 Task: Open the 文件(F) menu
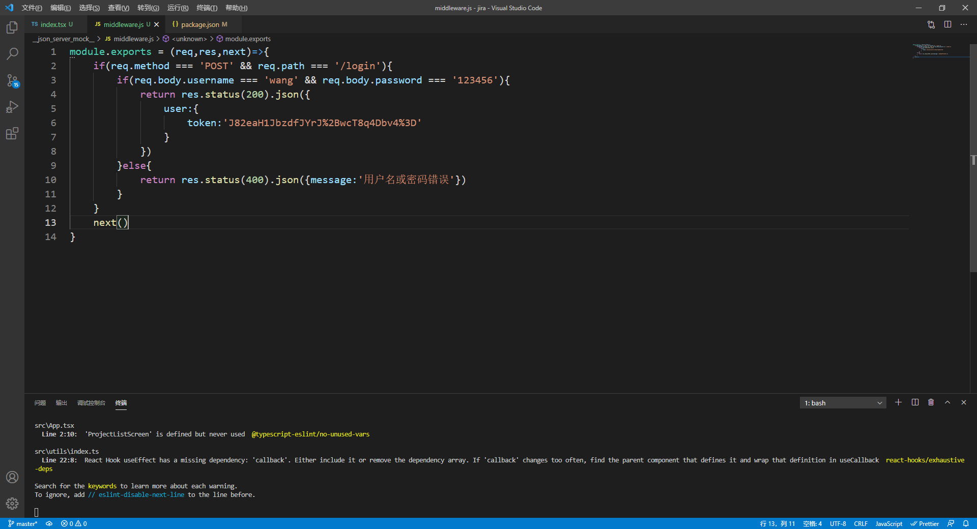[x=32, y=8]
